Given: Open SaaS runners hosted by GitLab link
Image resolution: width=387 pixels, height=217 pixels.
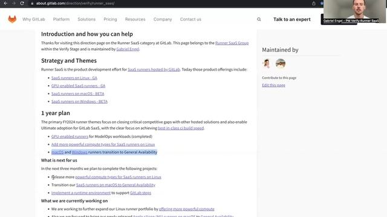Looking at the screenshot, I should pos(154,69).
